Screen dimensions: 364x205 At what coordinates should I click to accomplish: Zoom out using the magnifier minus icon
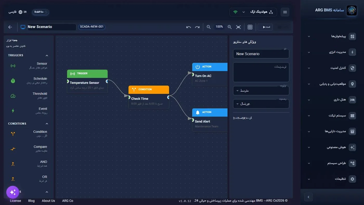[x=209, y=27]
